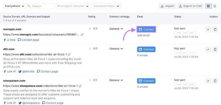The height and width of the screenshot is (105, 221).
Task: Click Contact button for dtlr.com
Action: click(x=146, y=49)
